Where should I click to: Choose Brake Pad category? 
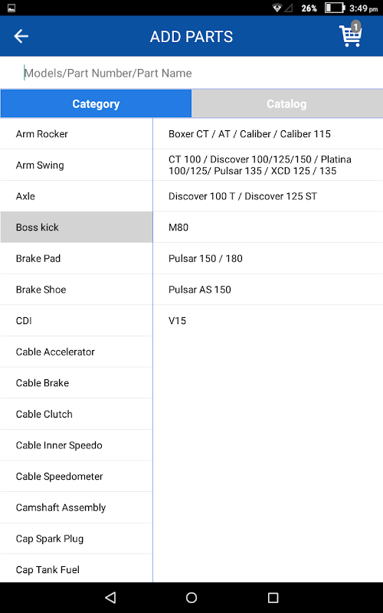(x=76, y=258)
